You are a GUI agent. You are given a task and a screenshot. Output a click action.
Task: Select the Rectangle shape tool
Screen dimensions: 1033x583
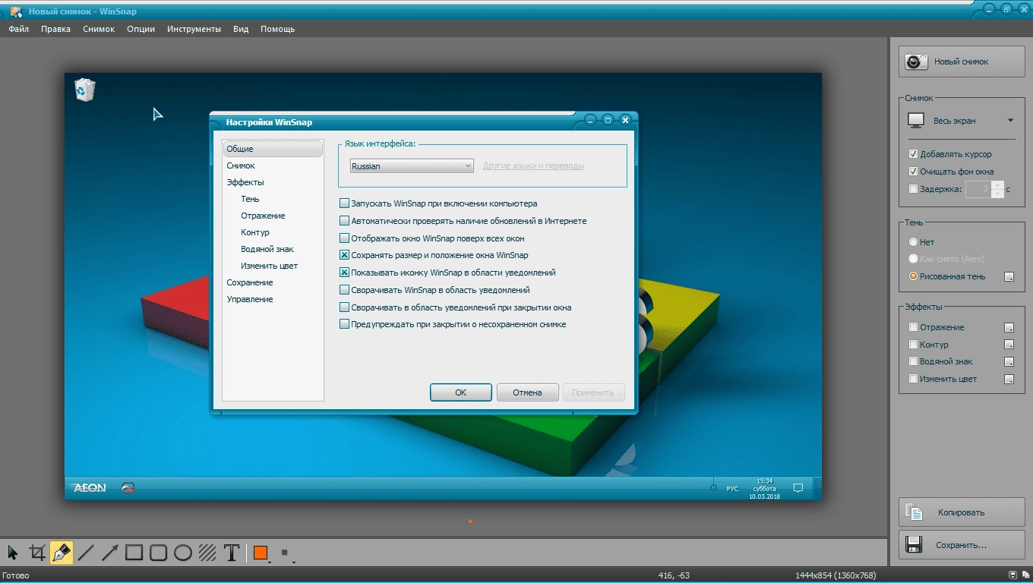tap(134, 553)
